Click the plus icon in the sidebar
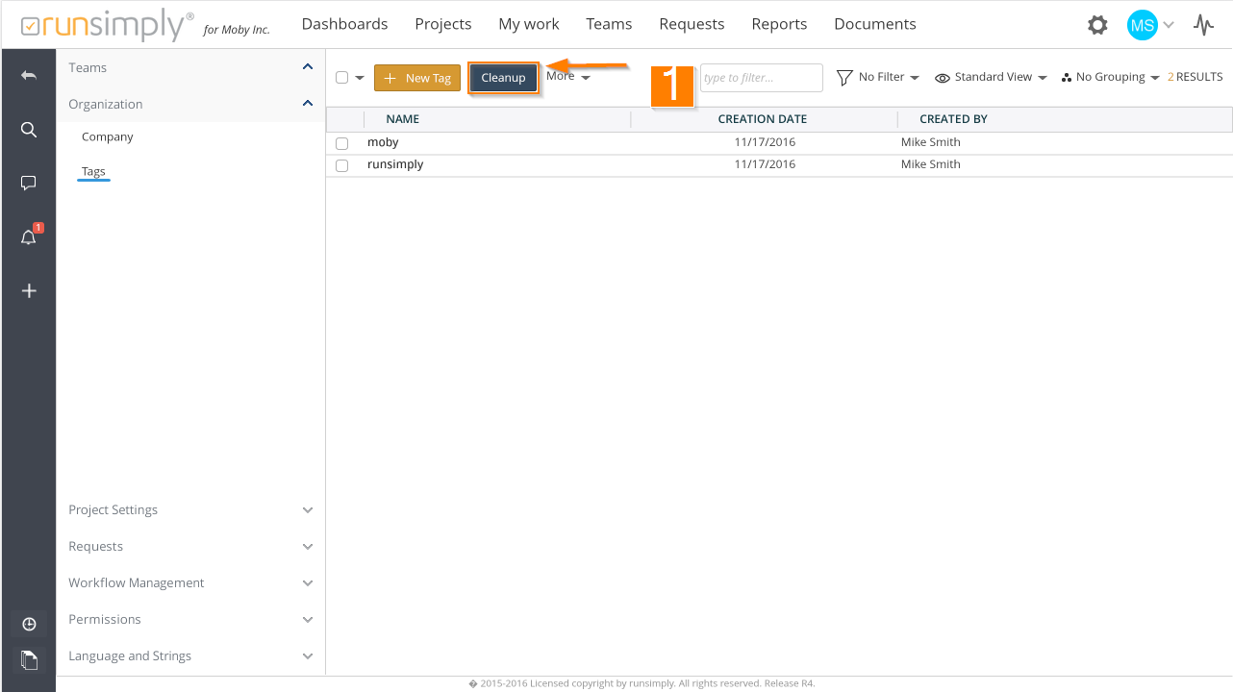This screenshot has height=692, width=1233. click(x=29, y=290)
